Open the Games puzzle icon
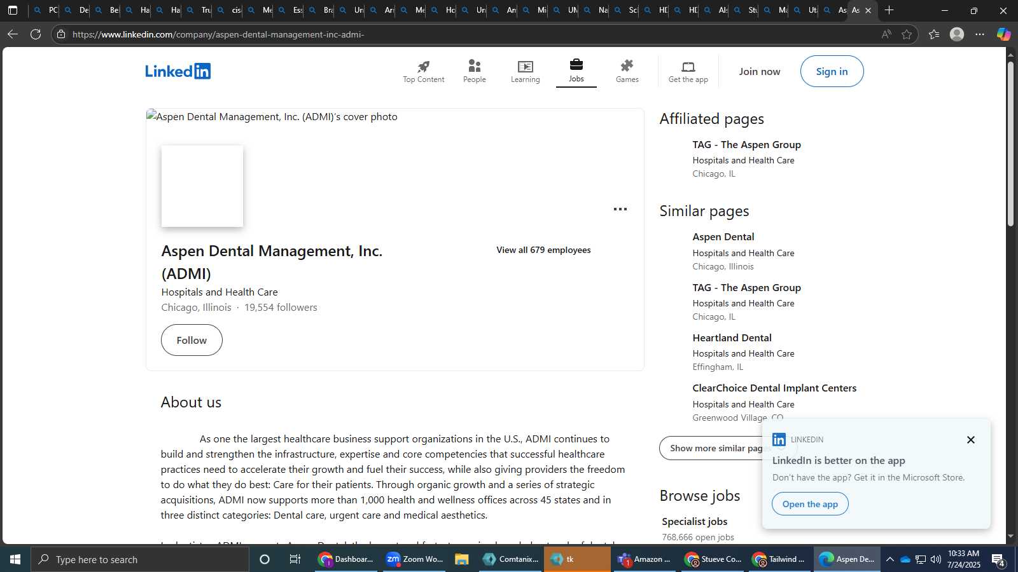Screen dimensions: 1018x572 click(627, 65)
